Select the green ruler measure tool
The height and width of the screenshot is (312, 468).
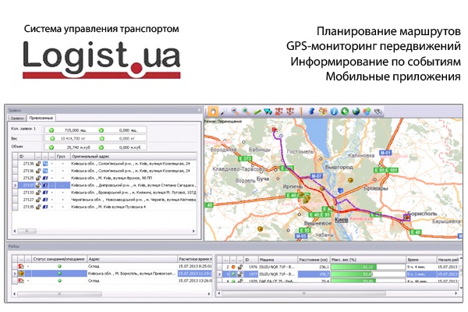click(x=257, y=112)
